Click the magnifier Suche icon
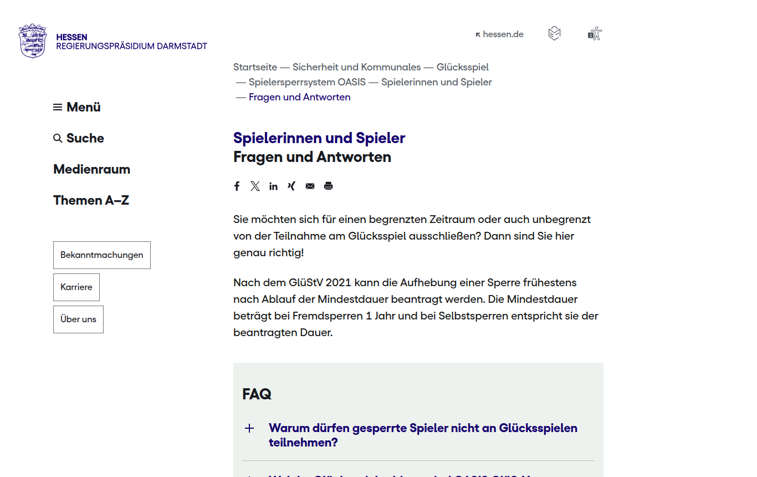 58,138
